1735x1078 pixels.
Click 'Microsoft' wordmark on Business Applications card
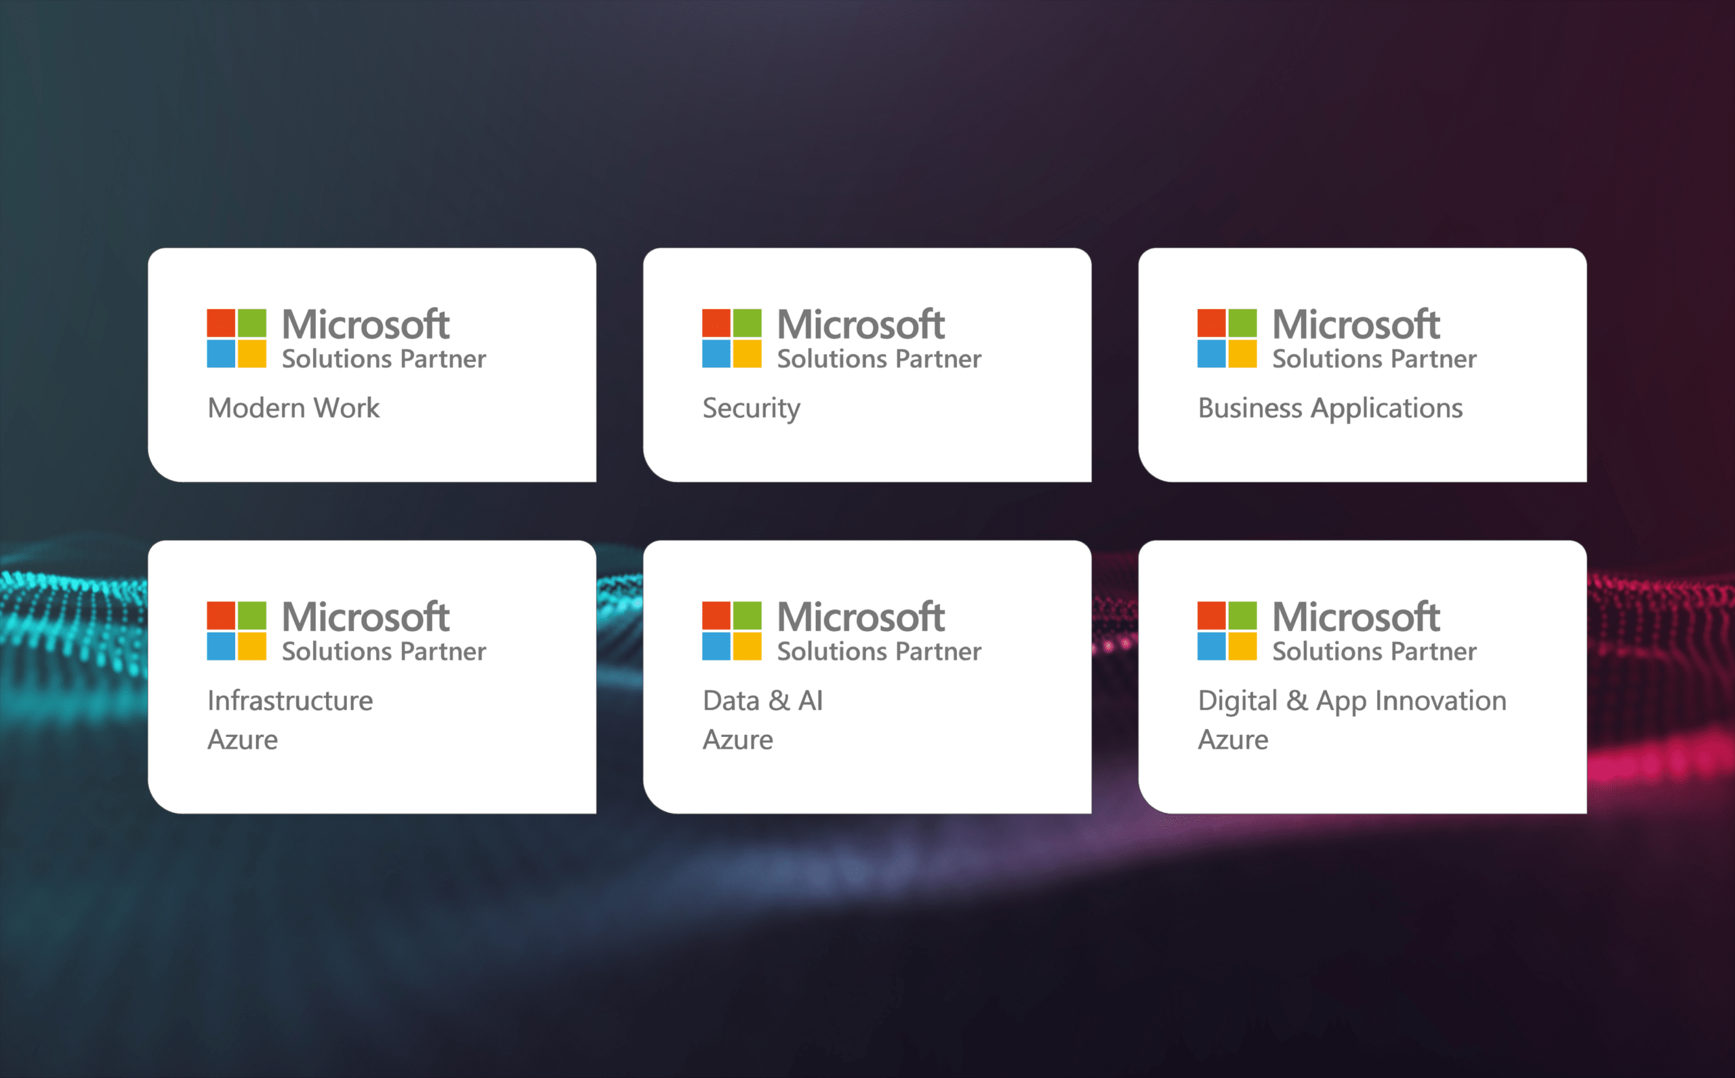[1356, 324]
